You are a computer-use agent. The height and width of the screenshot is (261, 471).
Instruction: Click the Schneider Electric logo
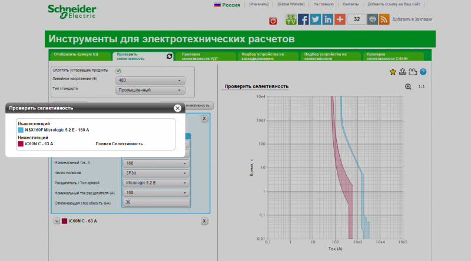[x=72, y=11]
